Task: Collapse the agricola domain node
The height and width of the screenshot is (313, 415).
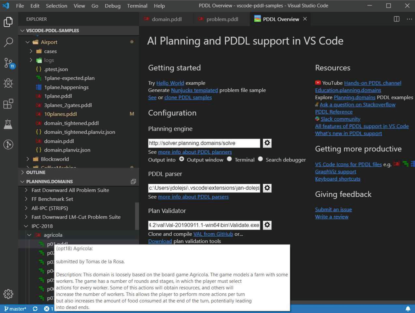Action: tap(29, 235)
